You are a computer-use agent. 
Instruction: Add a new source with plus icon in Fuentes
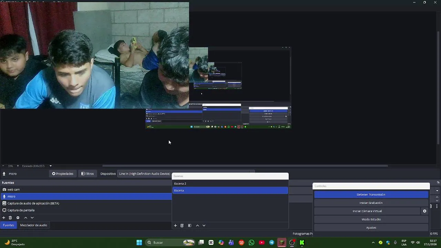tap(3, 218)
